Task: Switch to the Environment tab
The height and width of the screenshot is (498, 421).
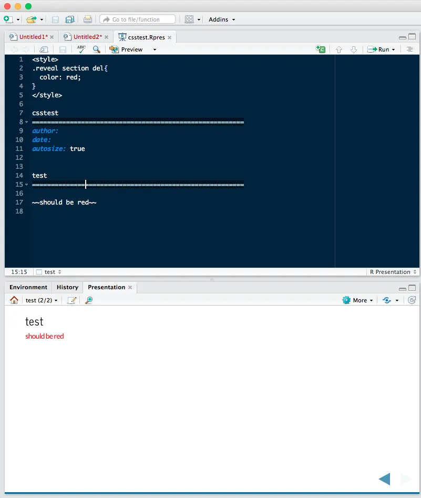Action: [x=28, y=287]
